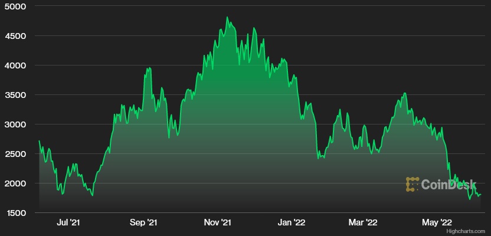Click the early September '21 price peak
Viewport: 491px width, 236px height.
point(149,68)
